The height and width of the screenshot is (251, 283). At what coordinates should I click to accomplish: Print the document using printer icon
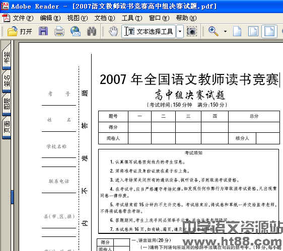[x=59, y=31]
